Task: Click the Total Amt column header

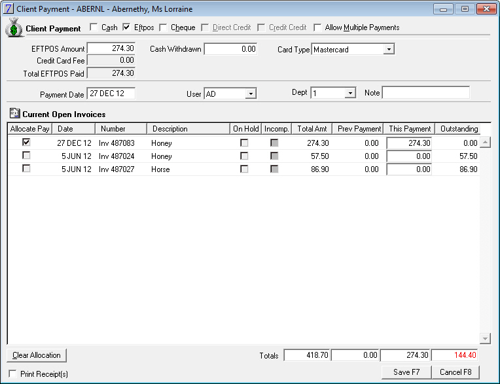Action: click(312, 129)
